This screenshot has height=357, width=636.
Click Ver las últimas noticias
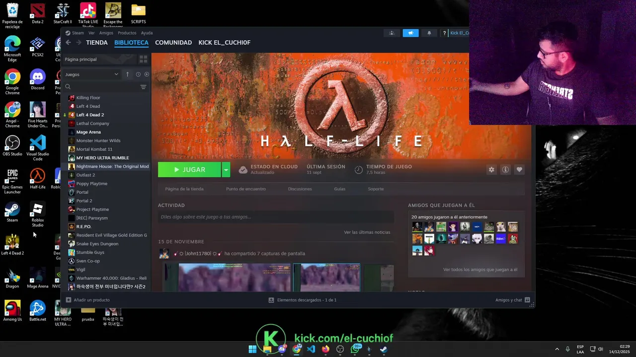click(367, 232)
